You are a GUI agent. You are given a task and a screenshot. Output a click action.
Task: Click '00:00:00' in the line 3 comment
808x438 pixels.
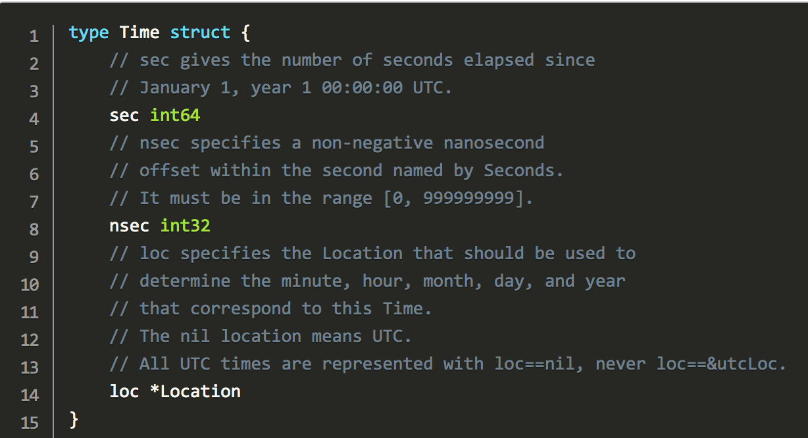(362, 87)
